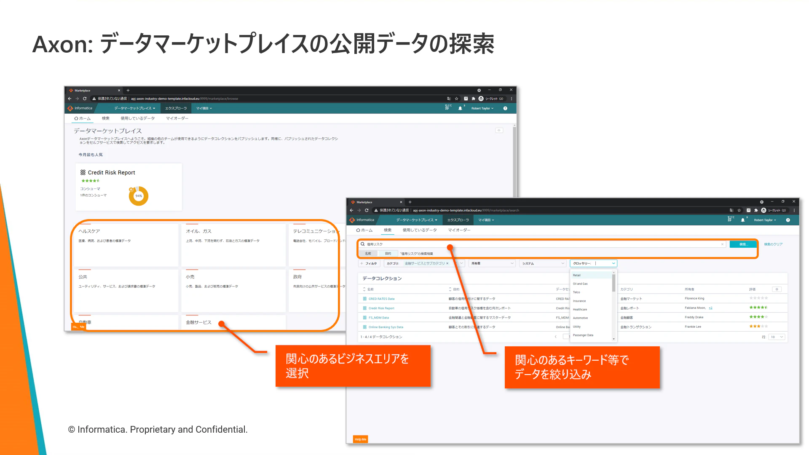This screenshot has height=455, width=809.
Task: Open the 使用しているデータ tab in the browse window
Action: click(137, 118)
